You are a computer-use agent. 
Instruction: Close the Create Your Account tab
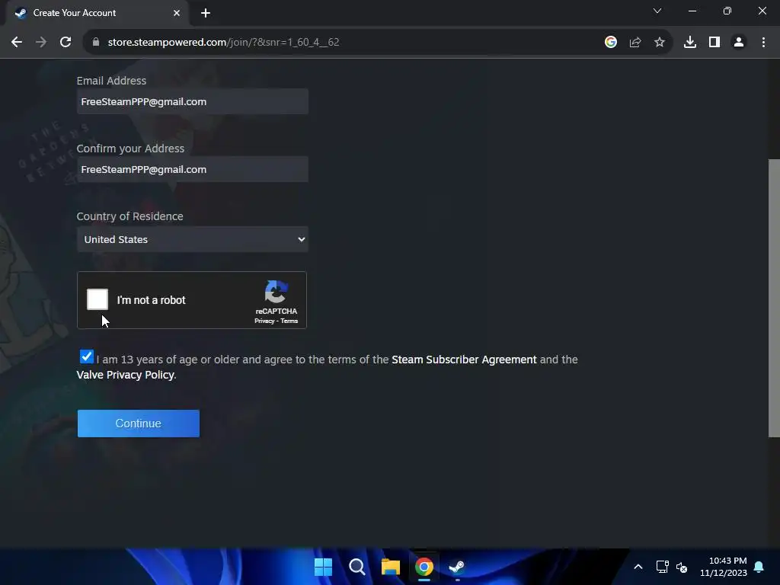pyautogui.click(x=177, y=13)
